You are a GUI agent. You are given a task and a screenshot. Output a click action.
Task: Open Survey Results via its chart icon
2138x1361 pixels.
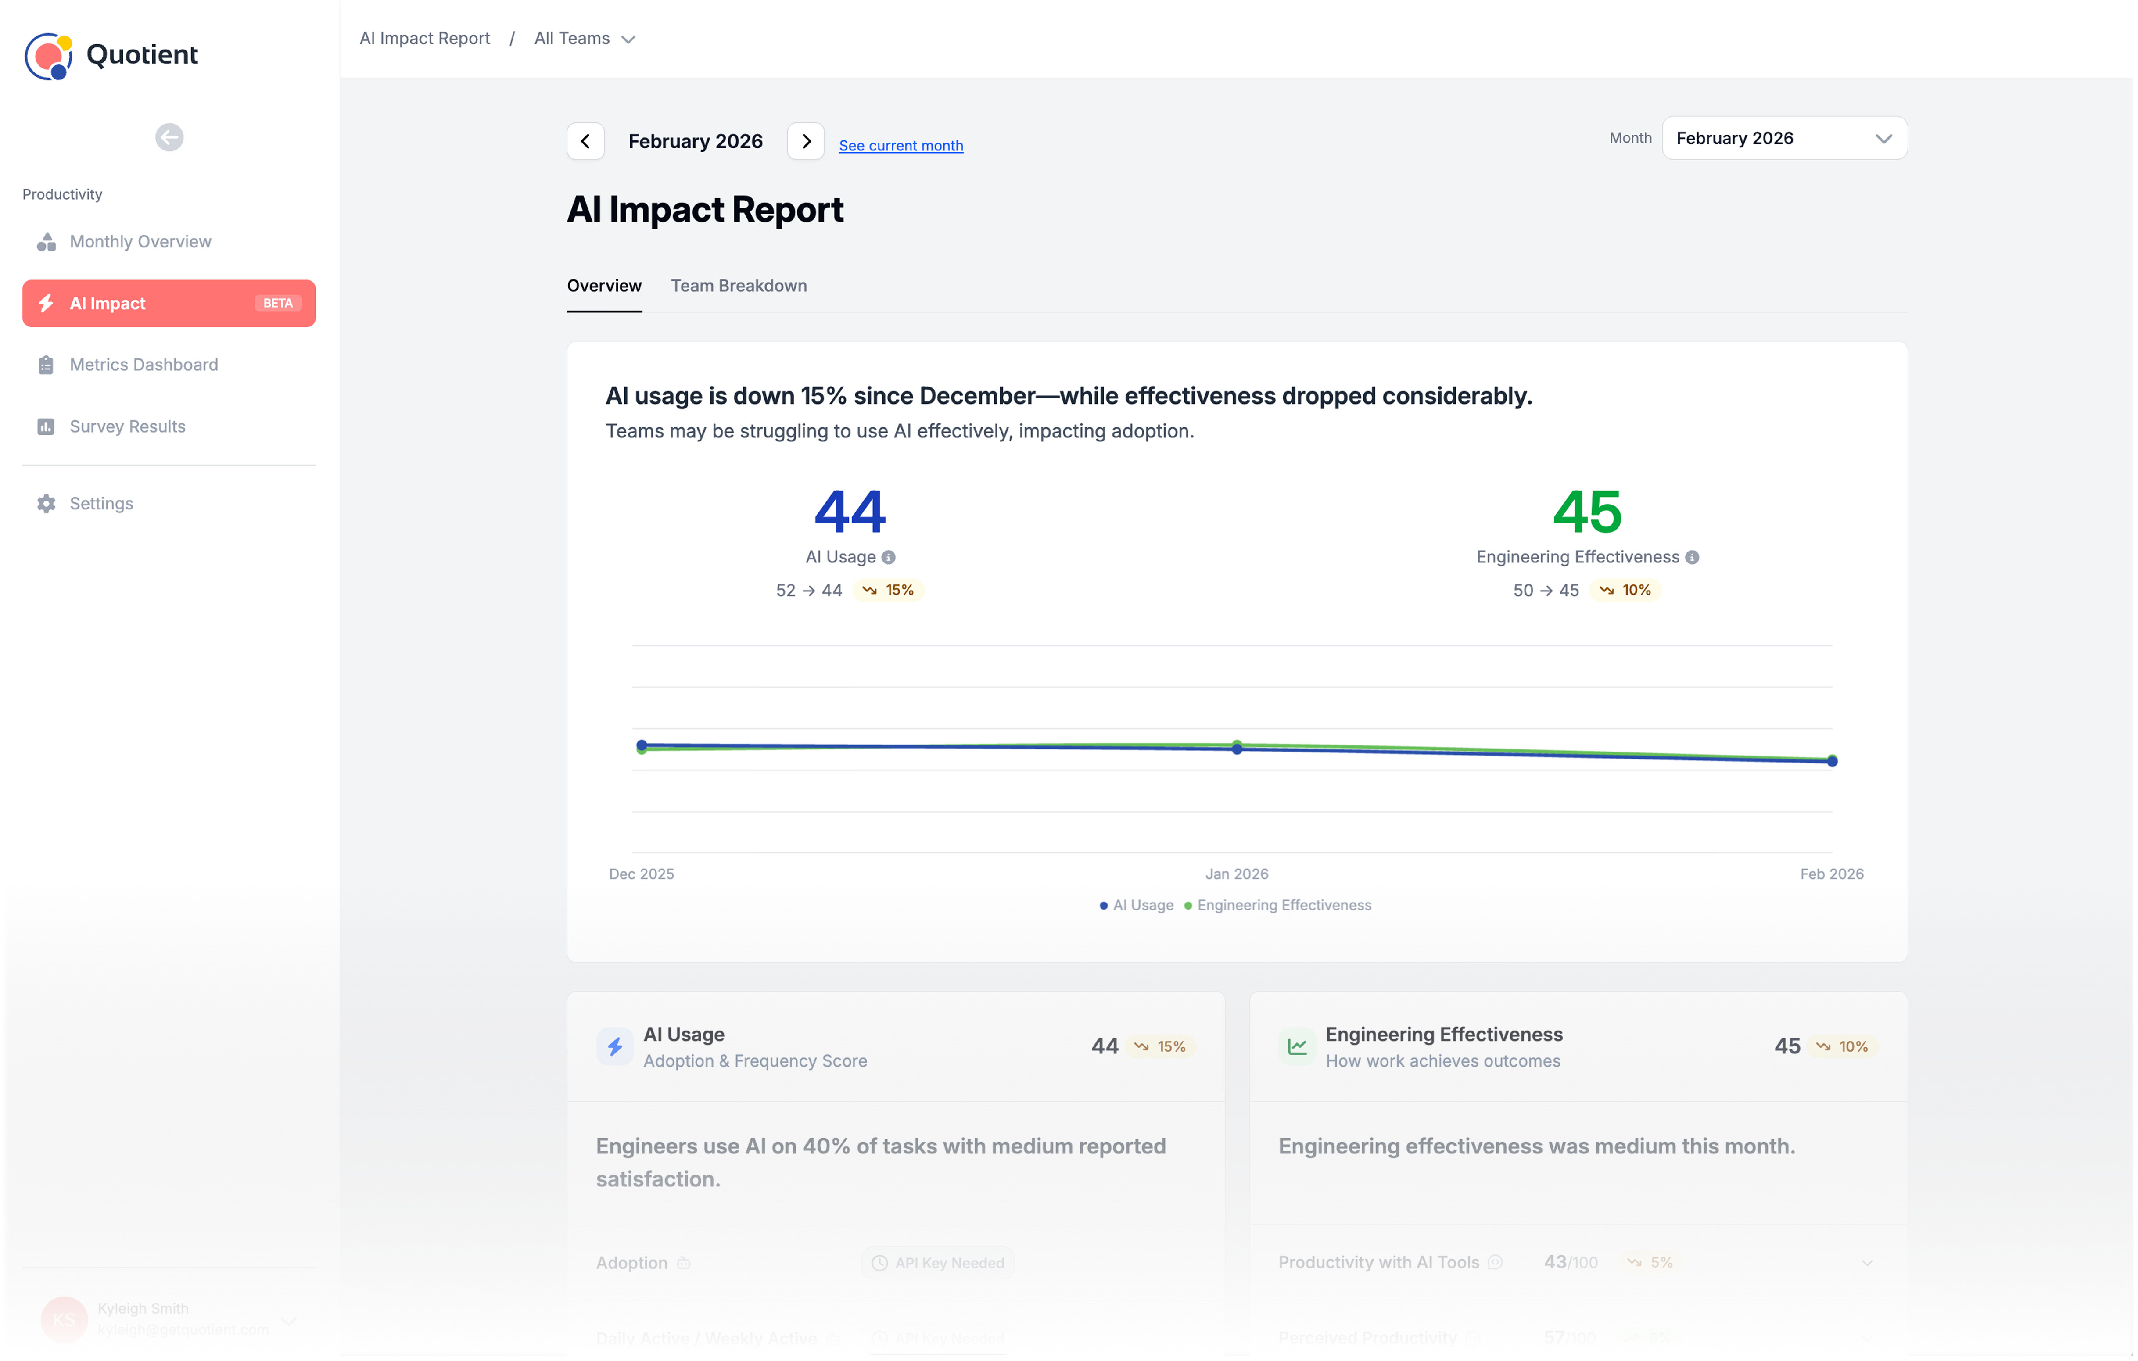pos(46,426)
